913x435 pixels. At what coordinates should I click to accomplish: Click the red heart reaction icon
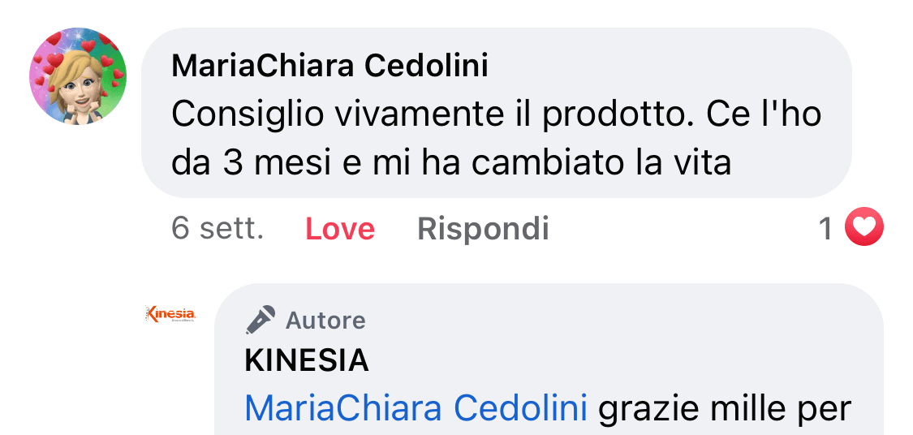[863, 229]
